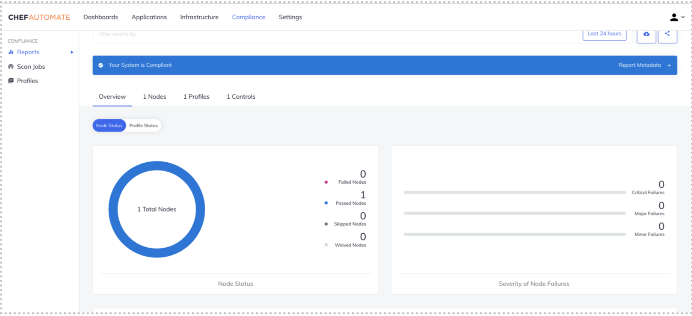692x316 pixels.
Task: Click the compliant checkmark icon in banner
Action: [x=101, y=65]
